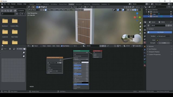
Task: Browse materials via sphere icon beside WOOD
Action: coord(84,46)
